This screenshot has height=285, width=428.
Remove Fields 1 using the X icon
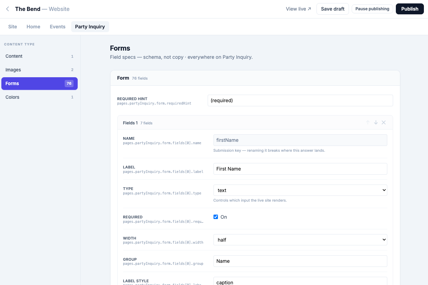384,122
